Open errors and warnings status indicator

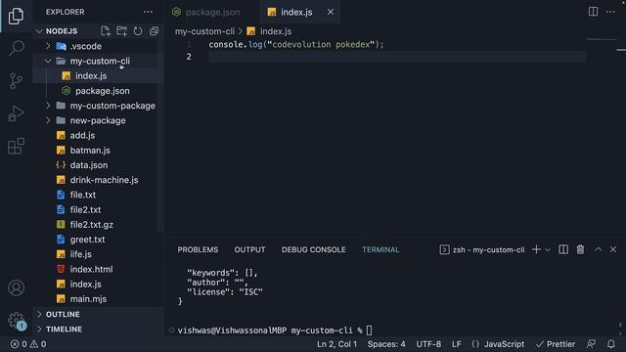coord(28,344)
